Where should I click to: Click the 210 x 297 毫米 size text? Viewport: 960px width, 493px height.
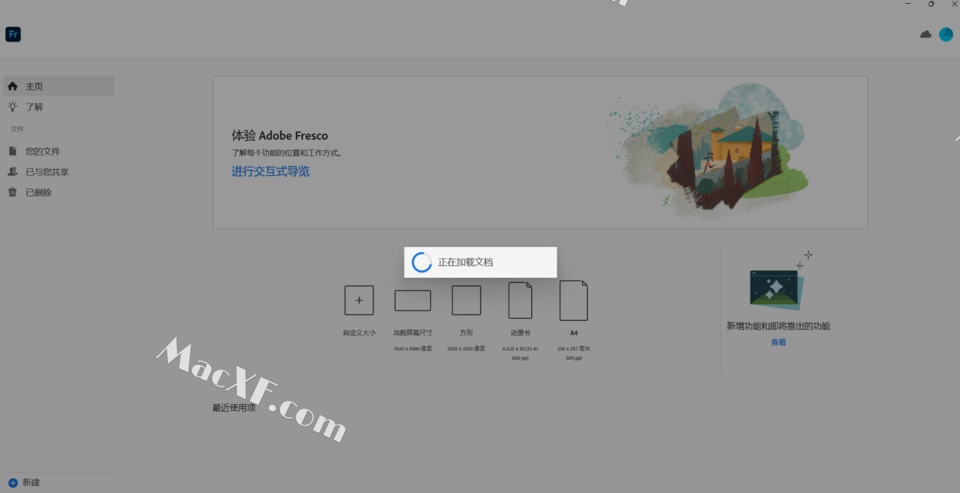click(574, 348)
